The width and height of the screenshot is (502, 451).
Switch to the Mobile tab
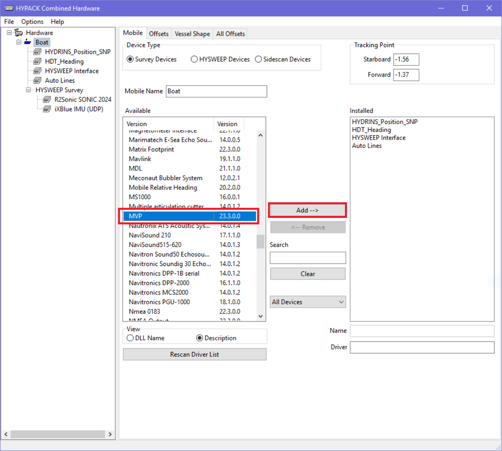point(133,33)
